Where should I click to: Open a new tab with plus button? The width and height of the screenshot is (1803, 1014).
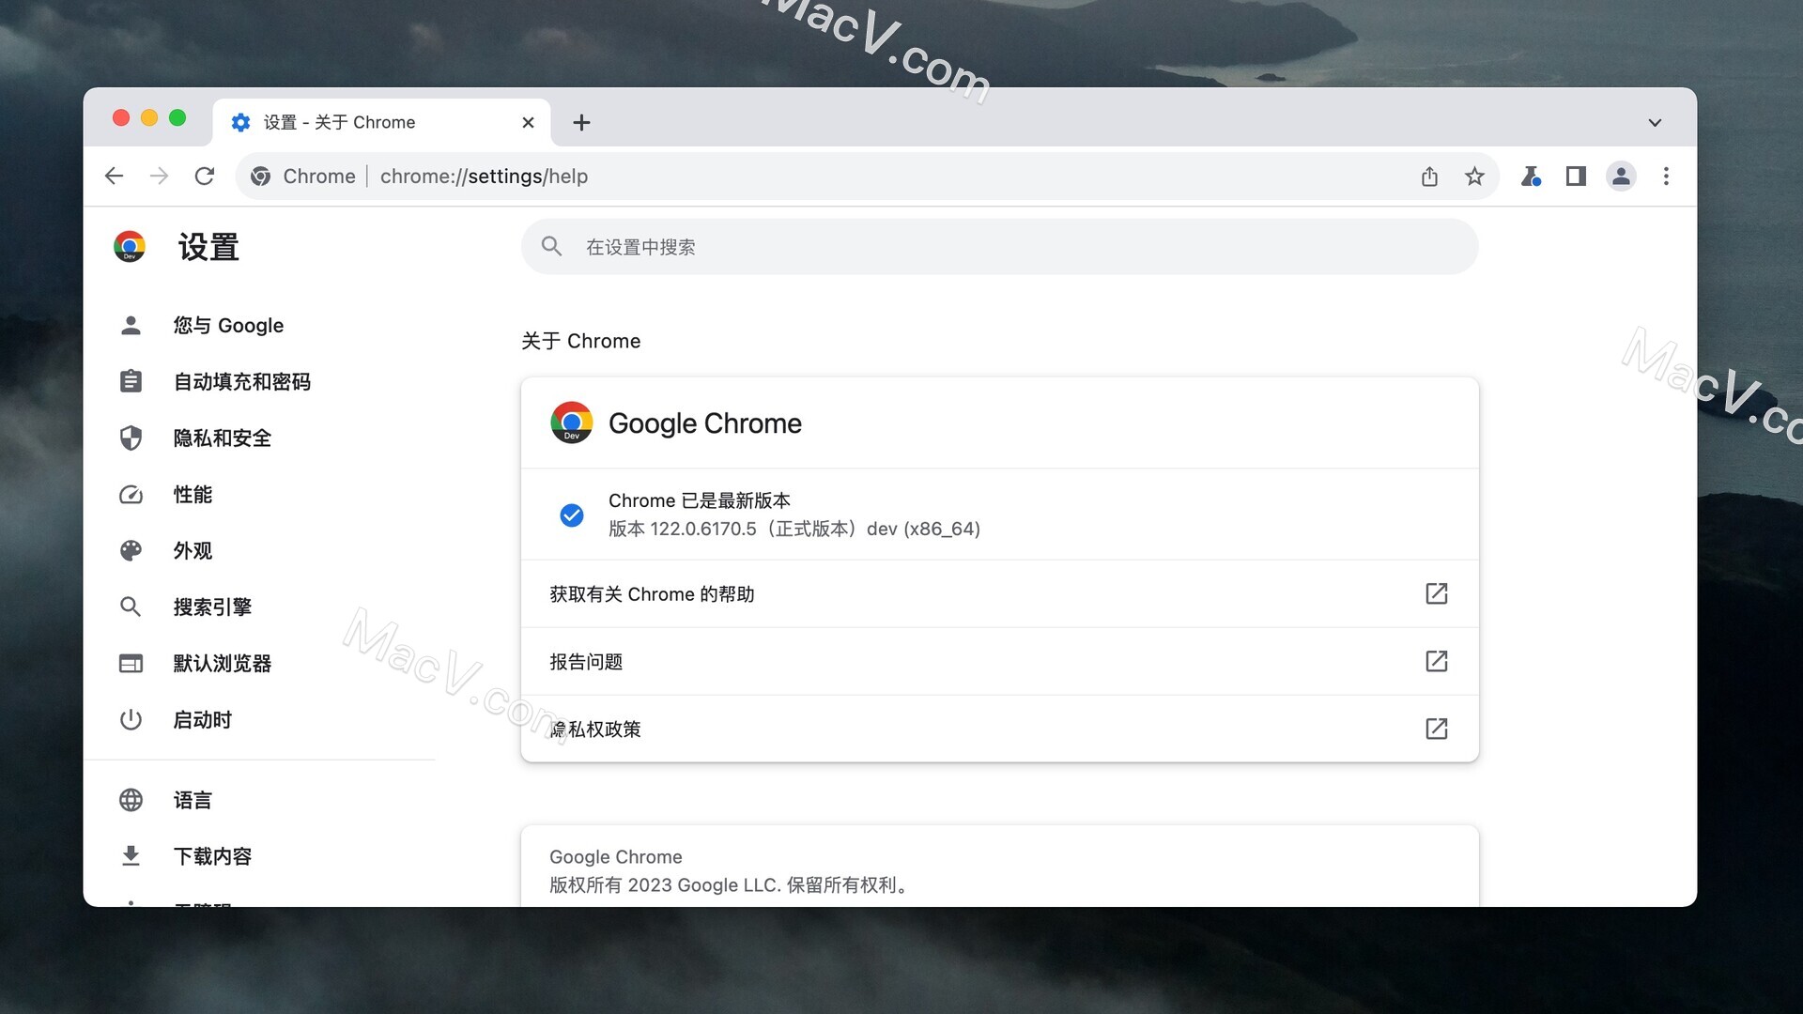click(581, 123)
